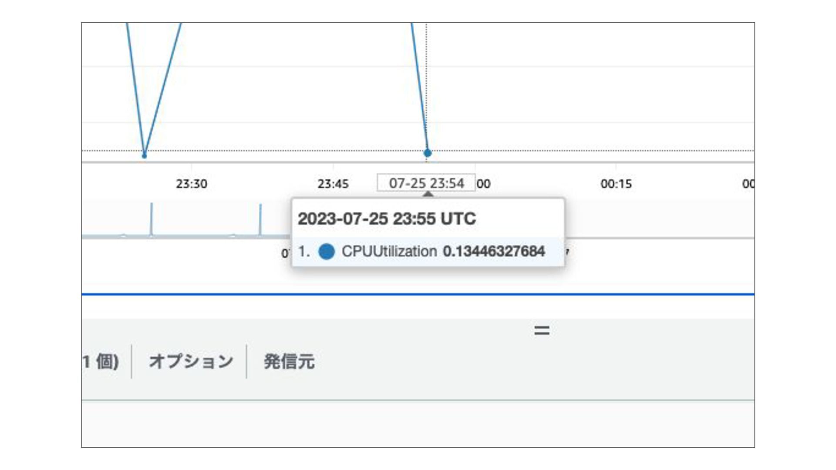Click the 07-25 23:54 time label box
The image size is (836, 470).
coord(426,183)
